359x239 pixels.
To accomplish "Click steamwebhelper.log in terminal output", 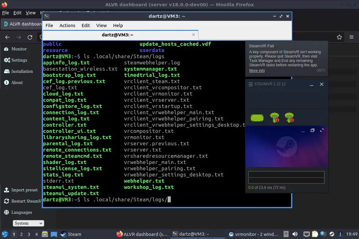I will [152, 63].
